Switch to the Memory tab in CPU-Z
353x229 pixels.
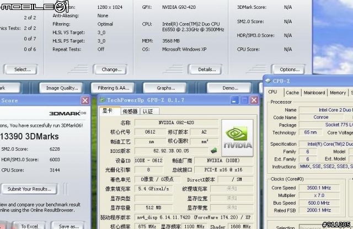click(x=338, y=93)
